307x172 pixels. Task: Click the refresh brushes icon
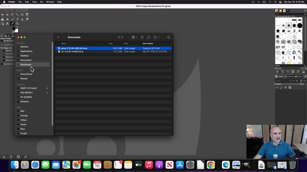(x=298, y=72)
